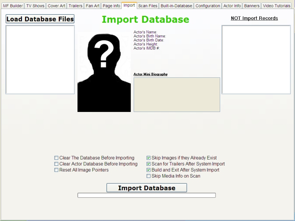Open the Video Tutorials tab

click(276, 6)
